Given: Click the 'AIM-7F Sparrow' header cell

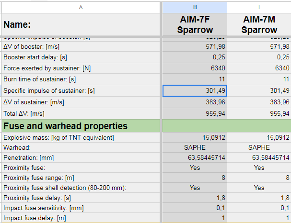Looking at the screenshot, I should pos(195,24).
